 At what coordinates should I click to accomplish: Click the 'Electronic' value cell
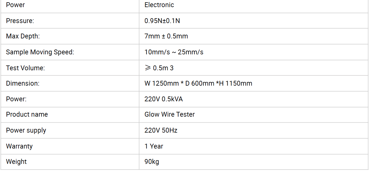pyautogui.click(x=159, y=5)
